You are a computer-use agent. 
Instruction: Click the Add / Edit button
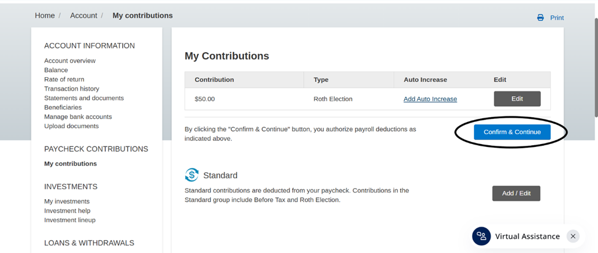(x=516, y=194)
